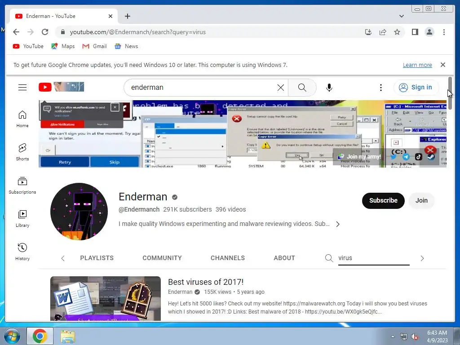Open Enderman channel avatar
The width and height of the screenshot is (460, 345).
(79, 212)
